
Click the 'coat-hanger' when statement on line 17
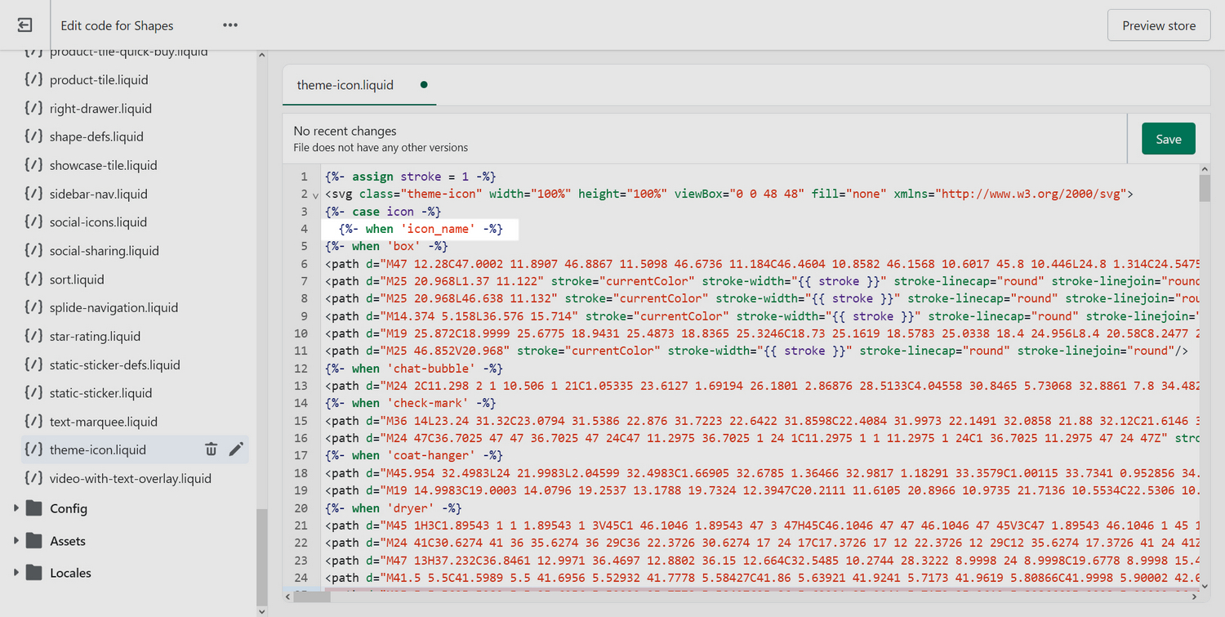tap(413, 455)
